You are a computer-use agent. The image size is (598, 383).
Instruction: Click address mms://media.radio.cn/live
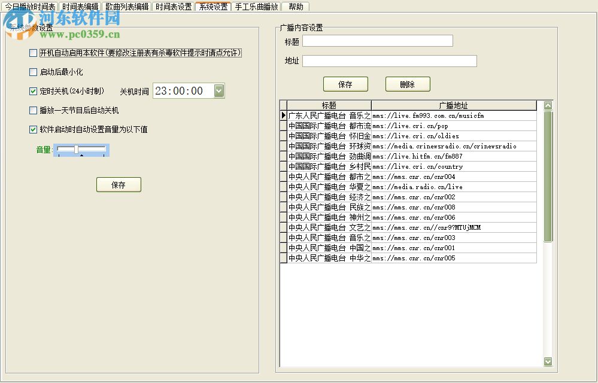[x=418, y=187]
